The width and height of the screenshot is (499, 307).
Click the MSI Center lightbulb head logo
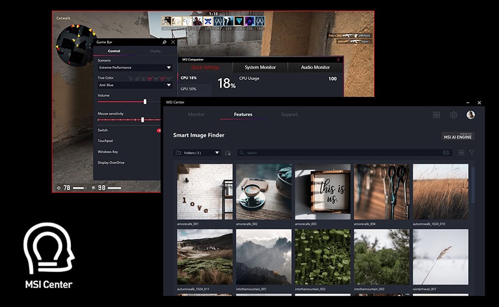click(x=49, y=248)
